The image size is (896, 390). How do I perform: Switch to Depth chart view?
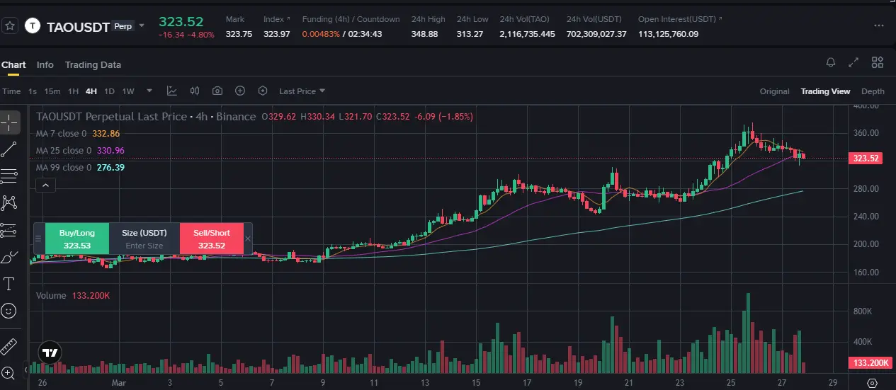tap(873, 91)
